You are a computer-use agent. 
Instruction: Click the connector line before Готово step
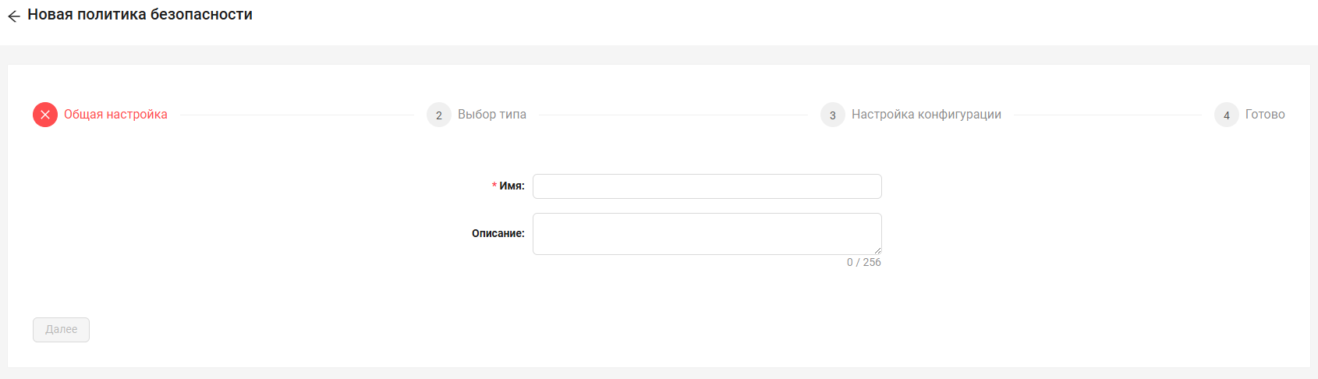[x=1107, y=115]
